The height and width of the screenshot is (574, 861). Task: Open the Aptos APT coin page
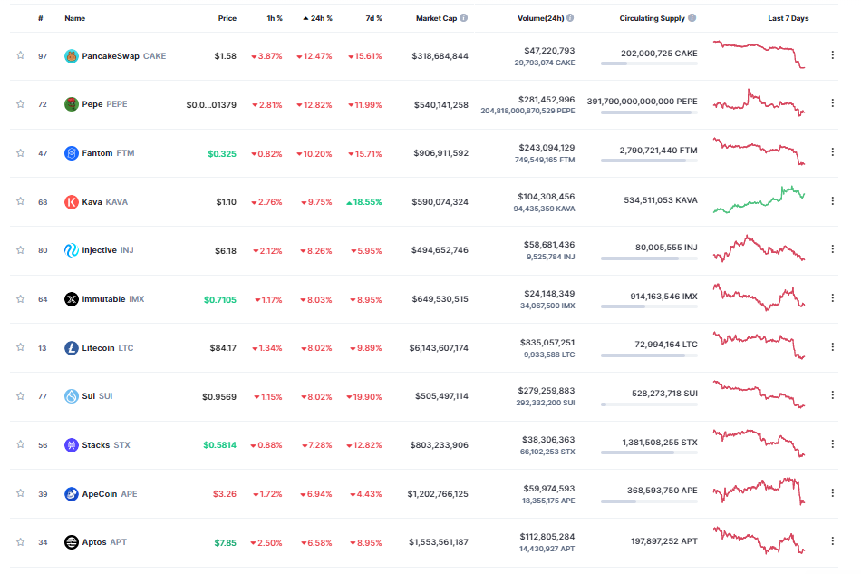[104, 542]
